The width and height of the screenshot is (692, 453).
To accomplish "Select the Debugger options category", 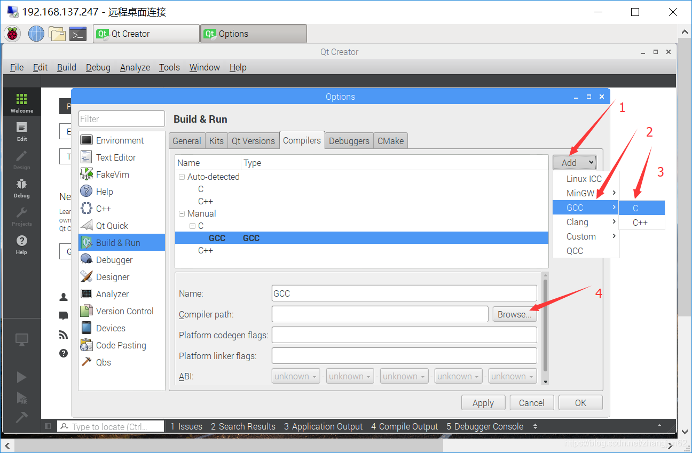I will coord(122,260).
